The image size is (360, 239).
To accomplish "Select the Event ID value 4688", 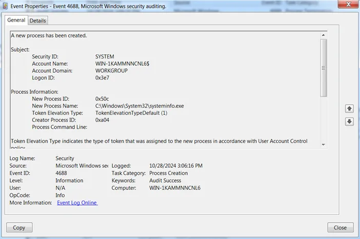I will 63,173.
